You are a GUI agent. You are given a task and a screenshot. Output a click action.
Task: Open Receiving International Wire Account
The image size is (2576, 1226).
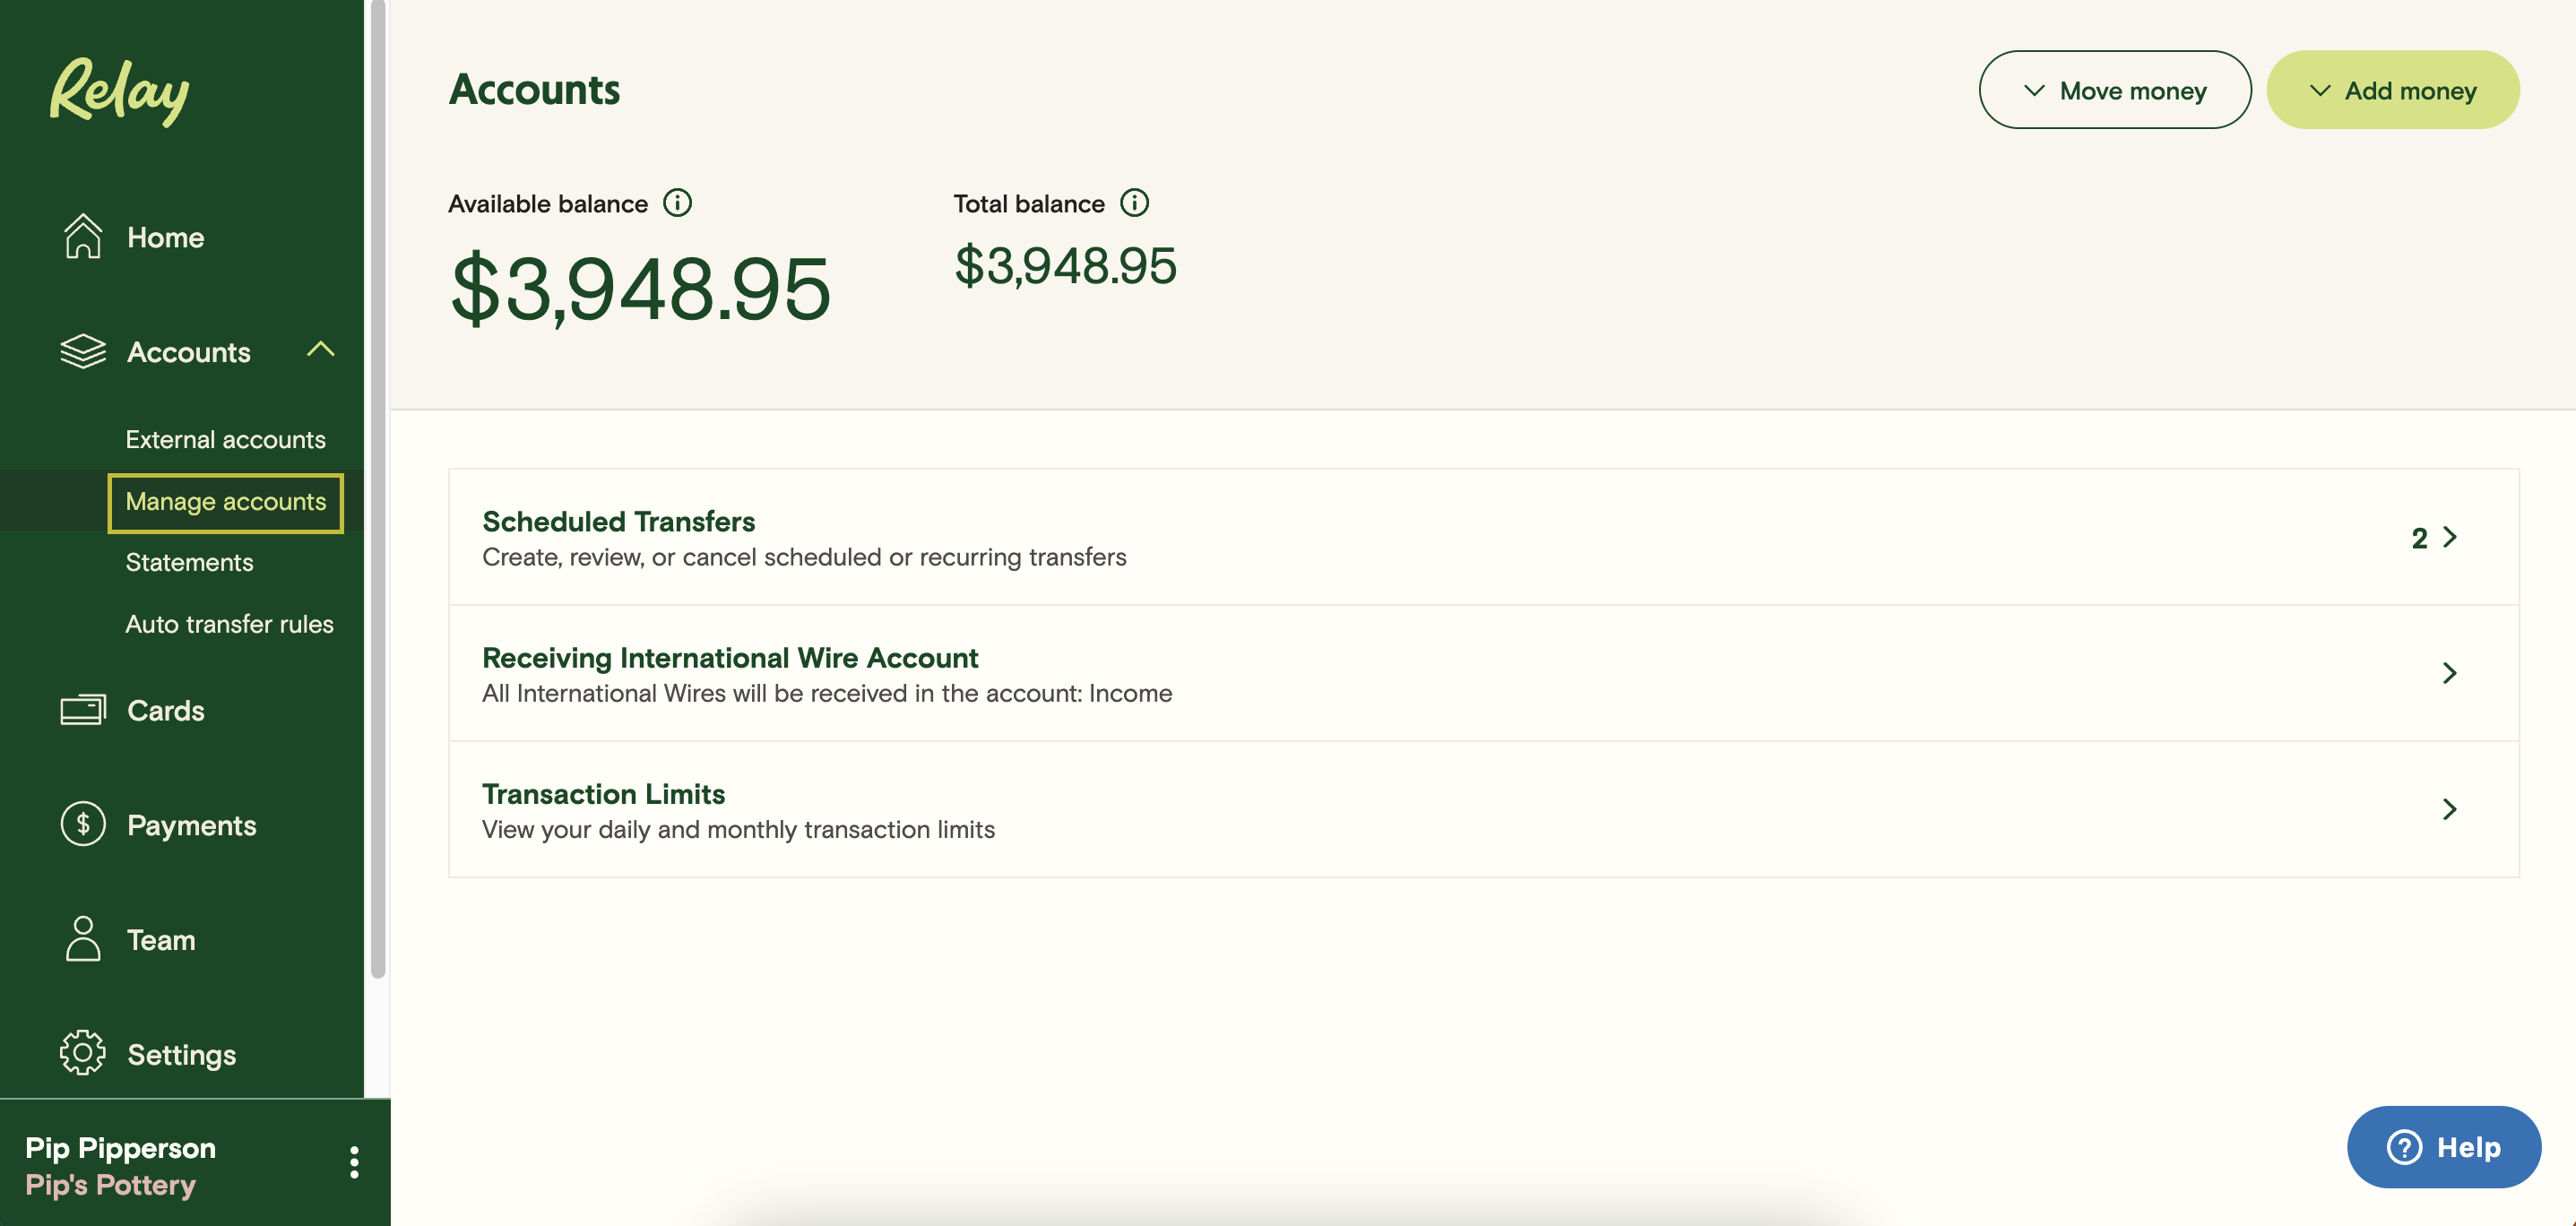click(1483, 673)
